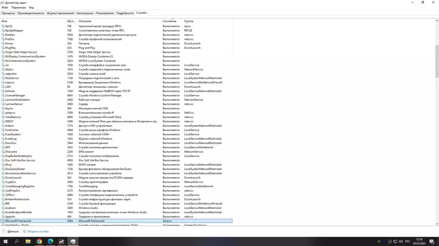Click the gear icon of mpssvc service
This screenshot has width=439, height=246.
(x=3, y=82)
